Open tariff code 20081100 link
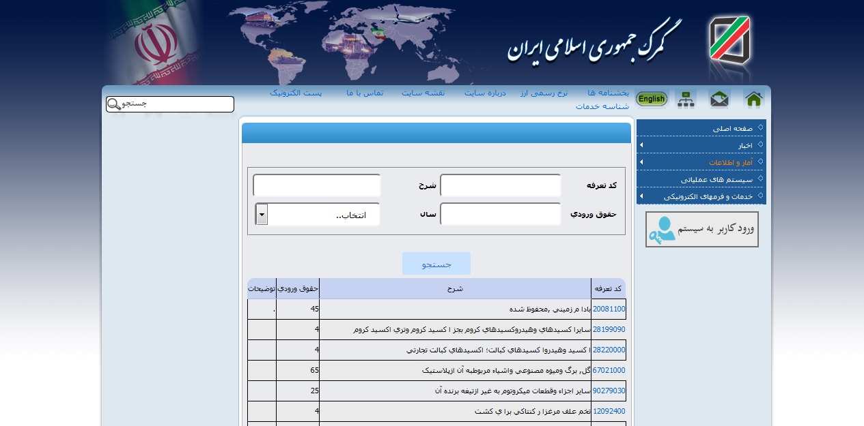Viewport: 864px width, 426px height. 609,309
